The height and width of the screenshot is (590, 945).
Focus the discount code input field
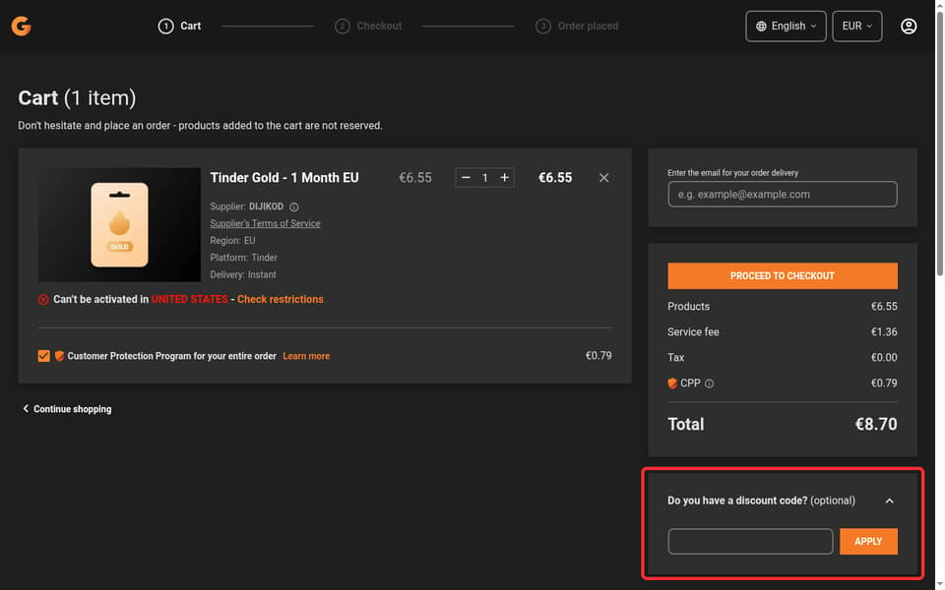pyautogui.click(x=750, y=541)
